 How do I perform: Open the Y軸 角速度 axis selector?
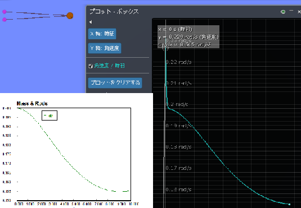coord(105,48)
